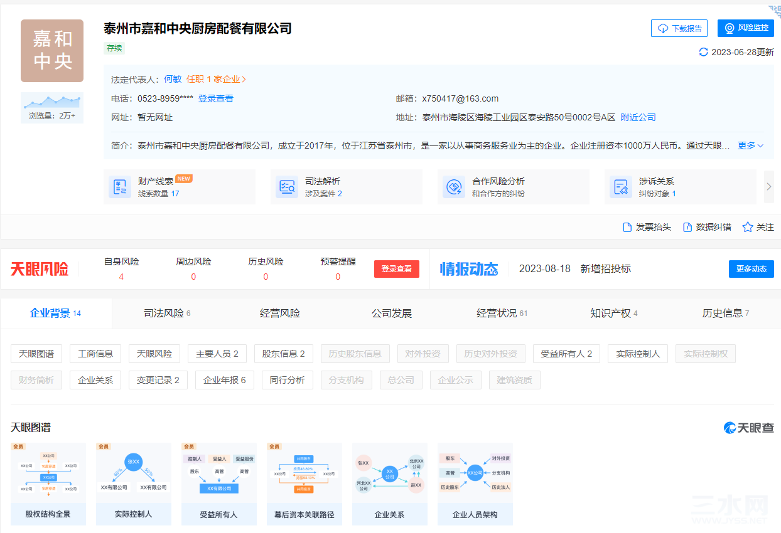Click the 更多动态 button
This screenshot has height=533, width=781.
click(x=751, y=269)
